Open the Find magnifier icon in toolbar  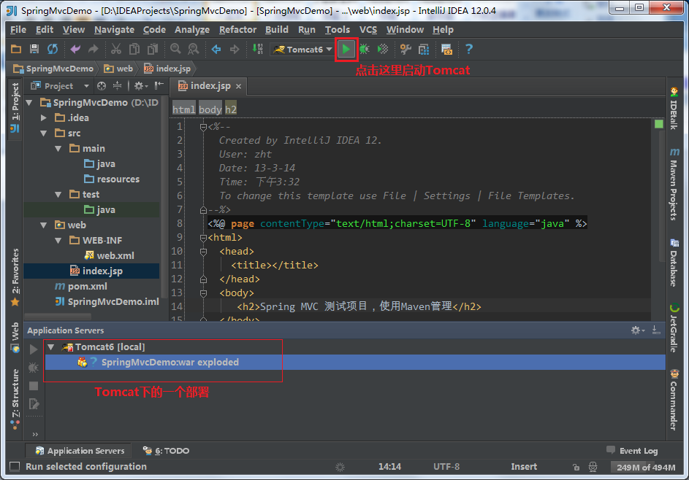175,49
